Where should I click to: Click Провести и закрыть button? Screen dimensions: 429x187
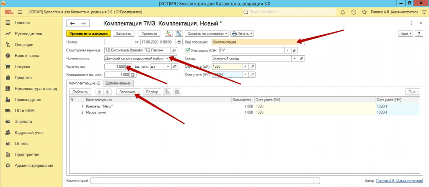(x=89, y=33)
